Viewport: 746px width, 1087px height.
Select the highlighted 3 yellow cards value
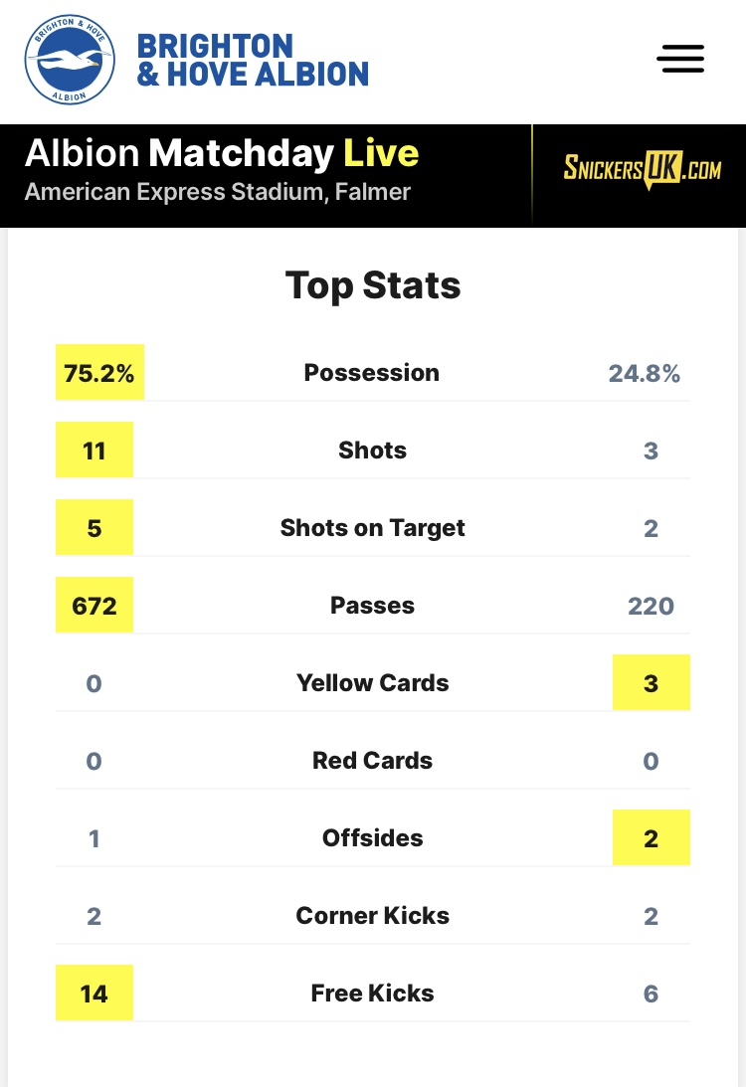(652, 683)
